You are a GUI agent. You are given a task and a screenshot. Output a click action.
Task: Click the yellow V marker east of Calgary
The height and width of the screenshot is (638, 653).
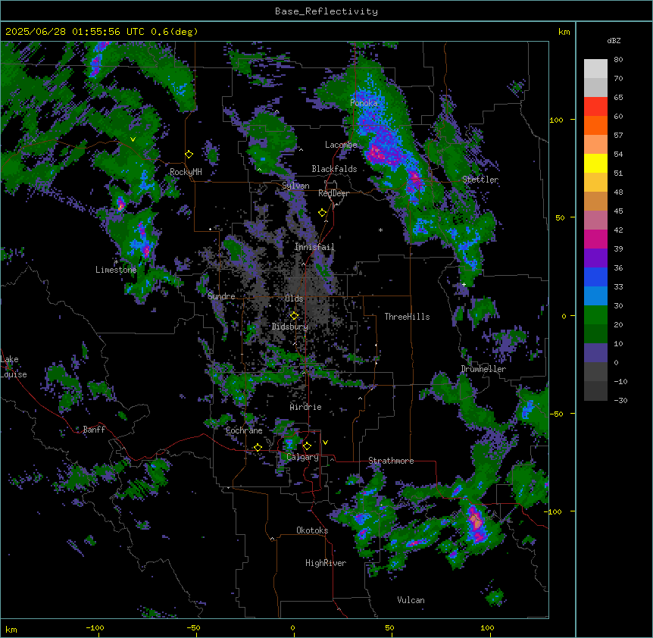click(x=325, y=443)
